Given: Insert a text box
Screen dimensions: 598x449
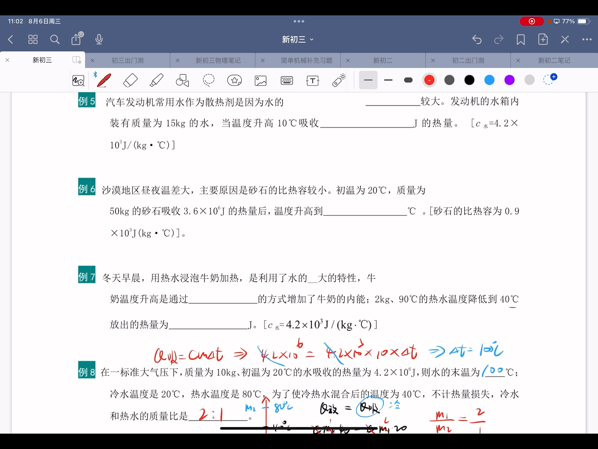Looking at the screenshot, I should (x=313, y=81).
